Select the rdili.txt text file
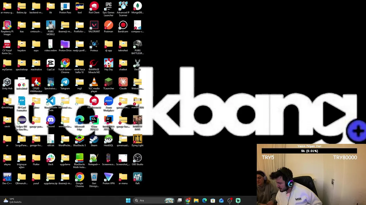Viewport: 366px width, 205px height. tap(51, 141)
